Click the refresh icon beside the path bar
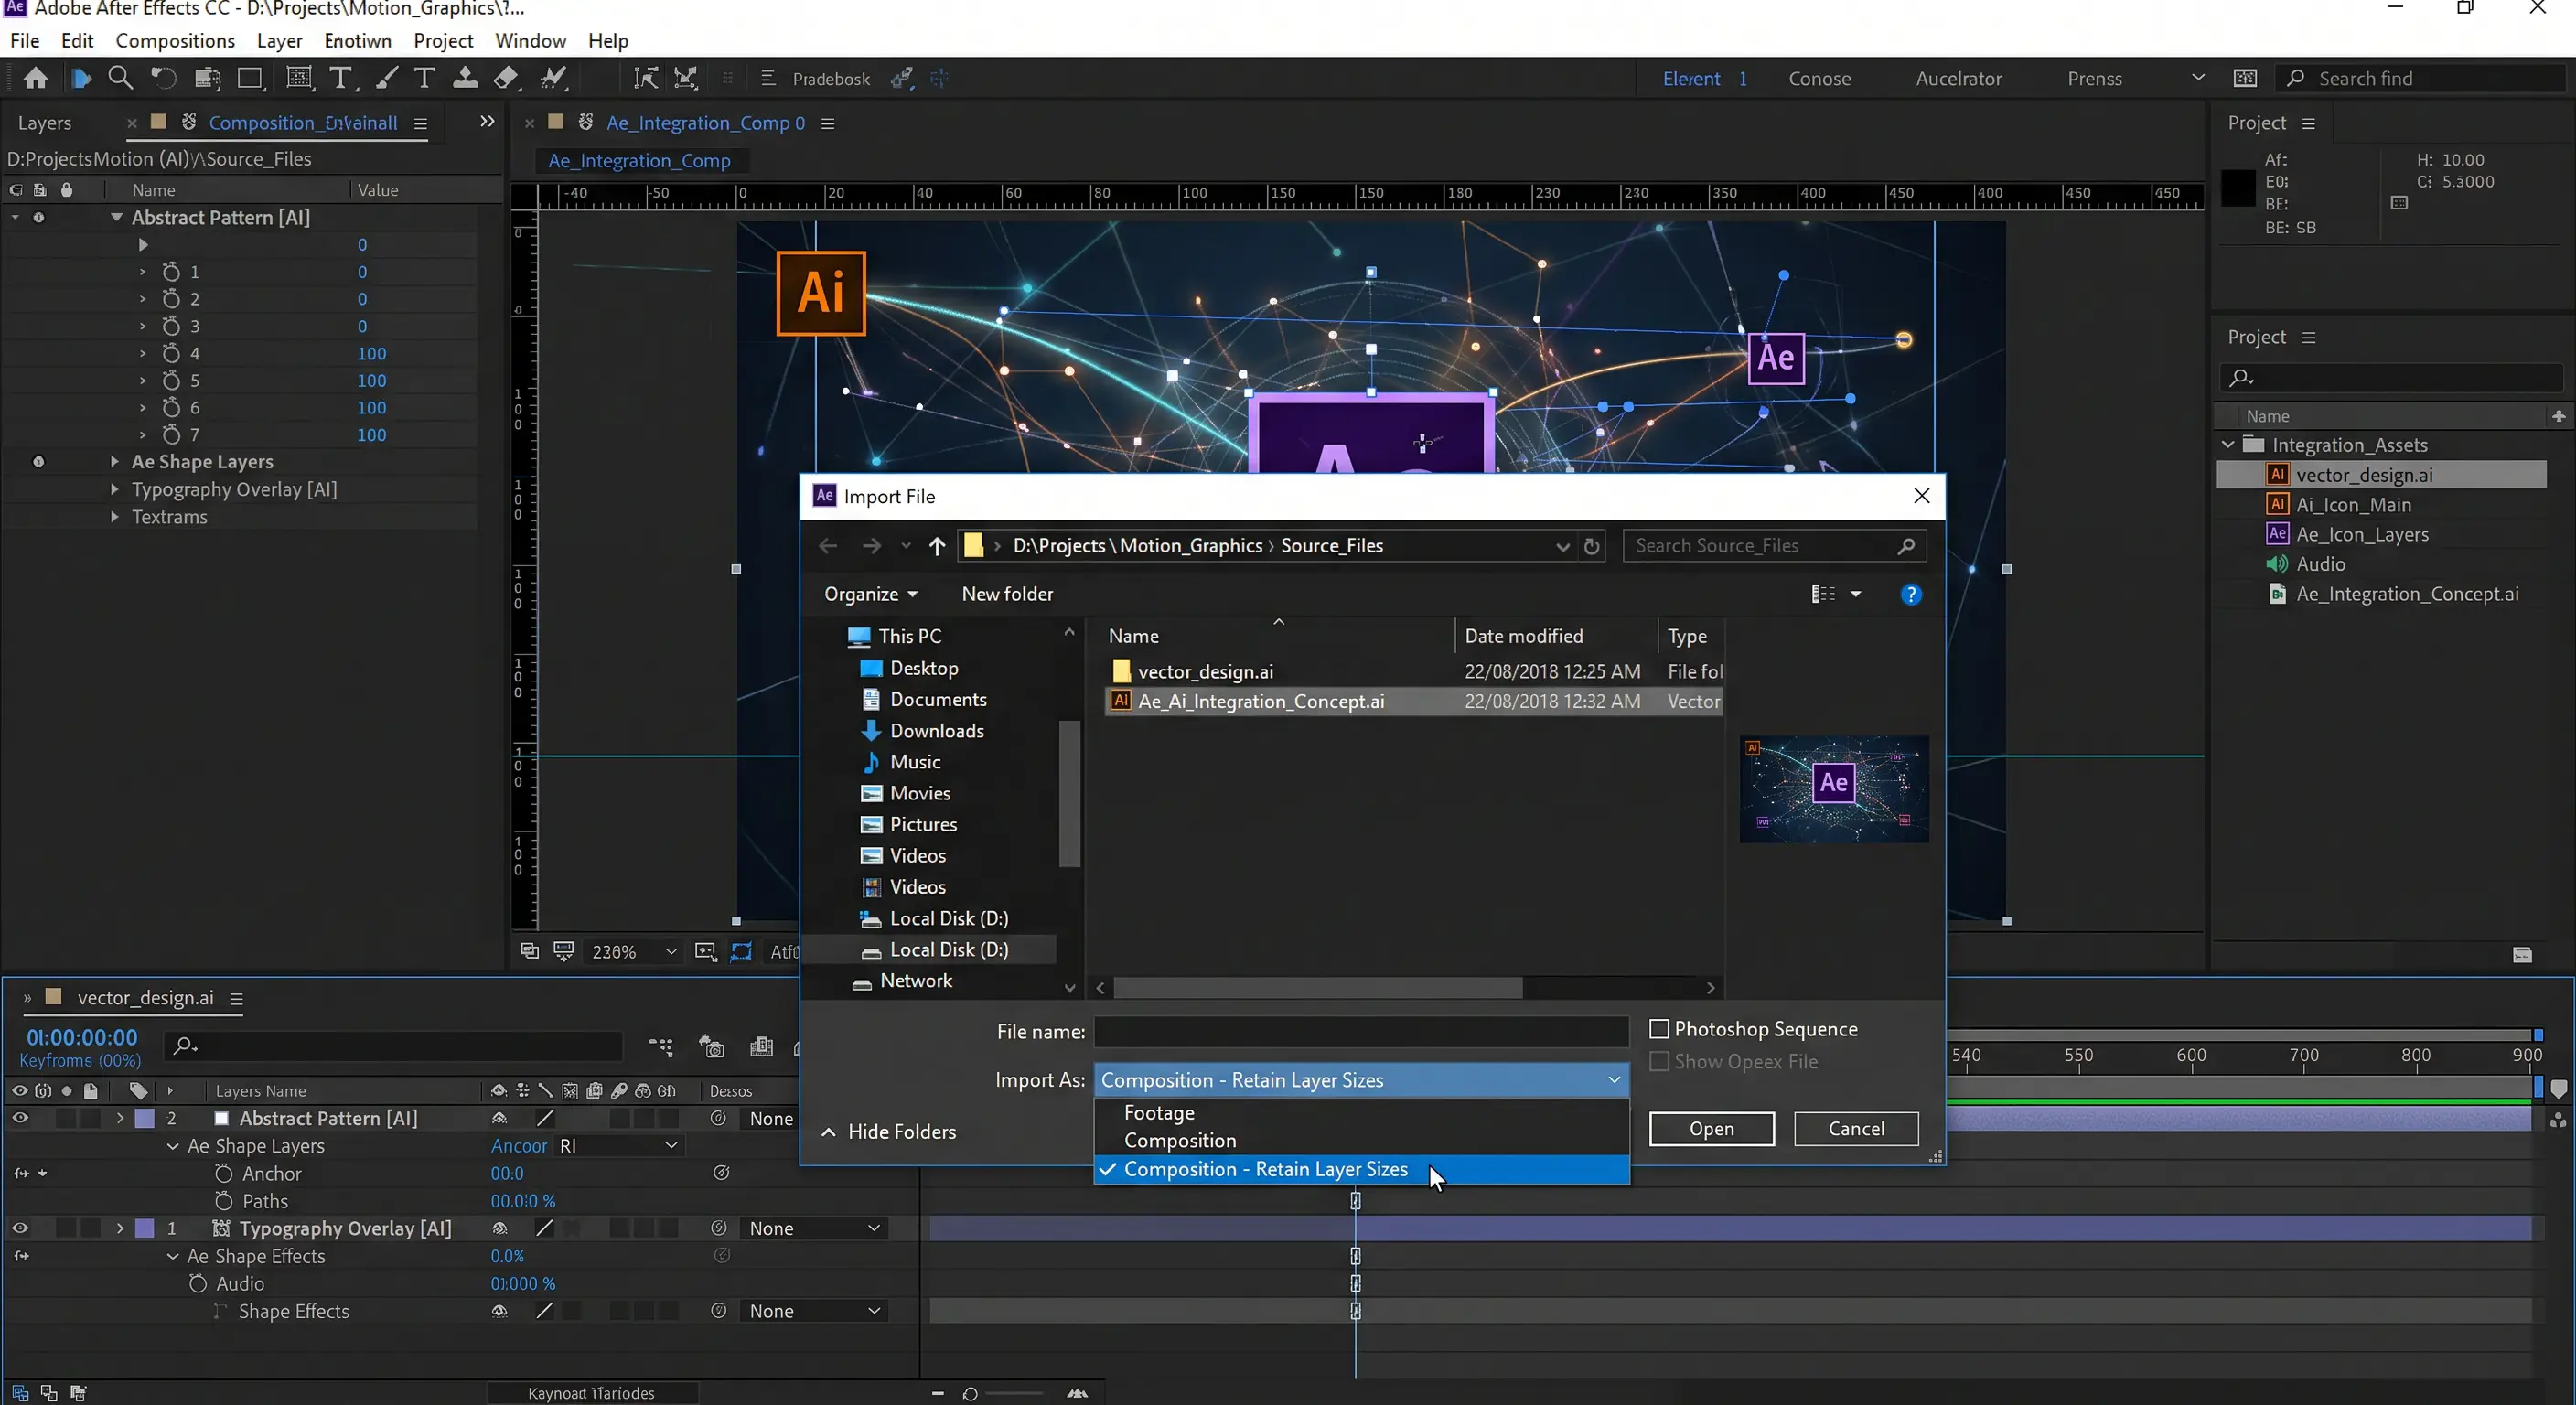Viewport: 2576px width, 1405px height. [1592, 546]
